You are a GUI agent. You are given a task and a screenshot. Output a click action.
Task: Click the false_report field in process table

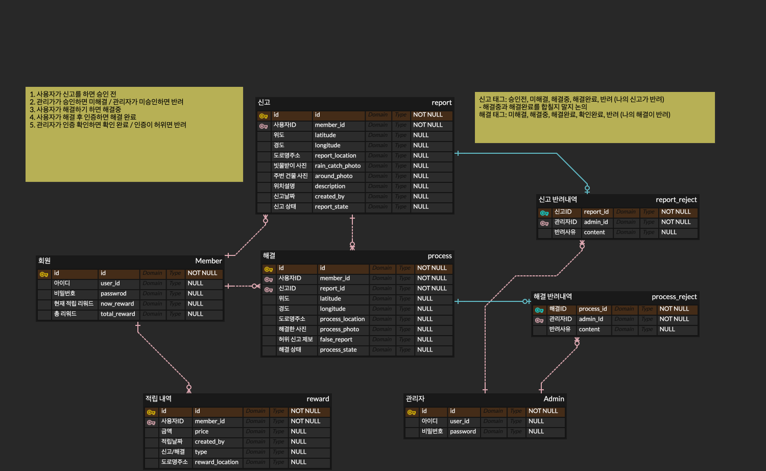coord(336,340)
